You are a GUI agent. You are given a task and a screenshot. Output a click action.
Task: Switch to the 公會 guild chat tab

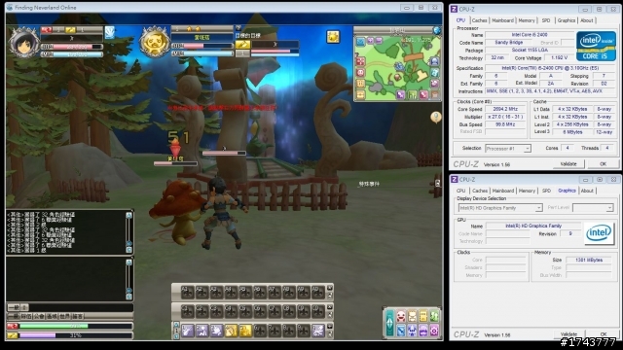[39, 317]
